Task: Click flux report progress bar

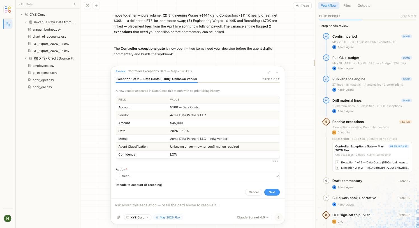Action: (x=367, y=20)
